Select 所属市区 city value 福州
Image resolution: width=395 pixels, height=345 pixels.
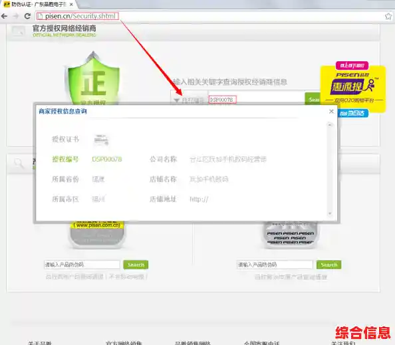click(x=98, y=199)
